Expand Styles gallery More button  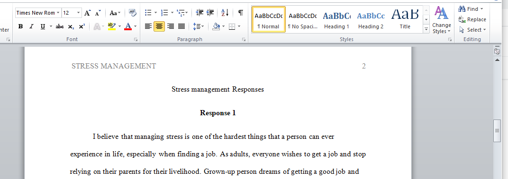click(x=426, y=29)
